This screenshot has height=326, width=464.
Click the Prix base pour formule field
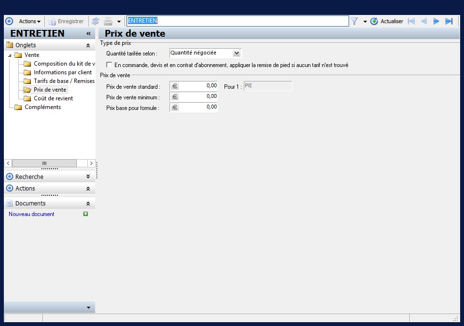coord(194,107)
